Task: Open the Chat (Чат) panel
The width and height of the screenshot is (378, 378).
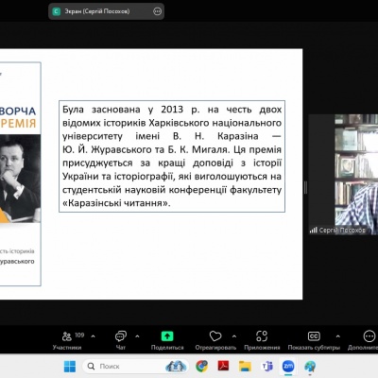Action: [x=121, y=340]
